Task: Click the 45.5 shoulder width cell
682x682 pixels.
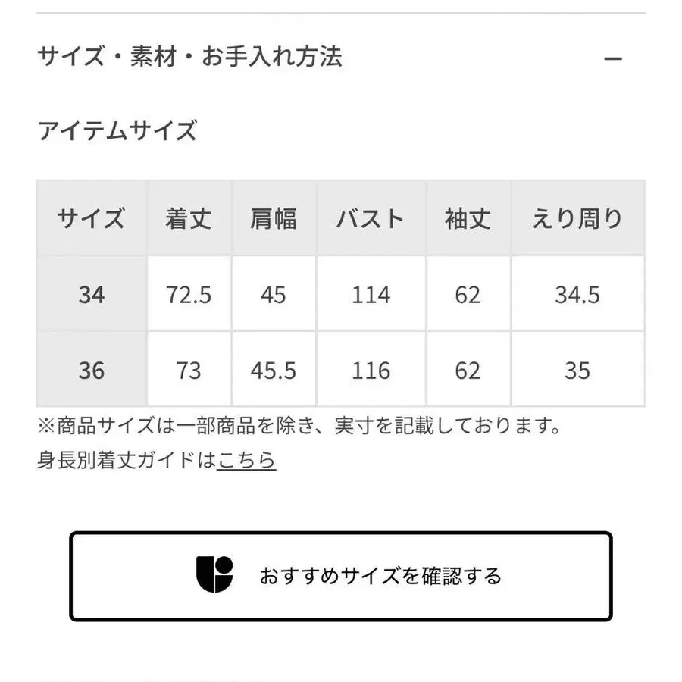Action: 273,370
